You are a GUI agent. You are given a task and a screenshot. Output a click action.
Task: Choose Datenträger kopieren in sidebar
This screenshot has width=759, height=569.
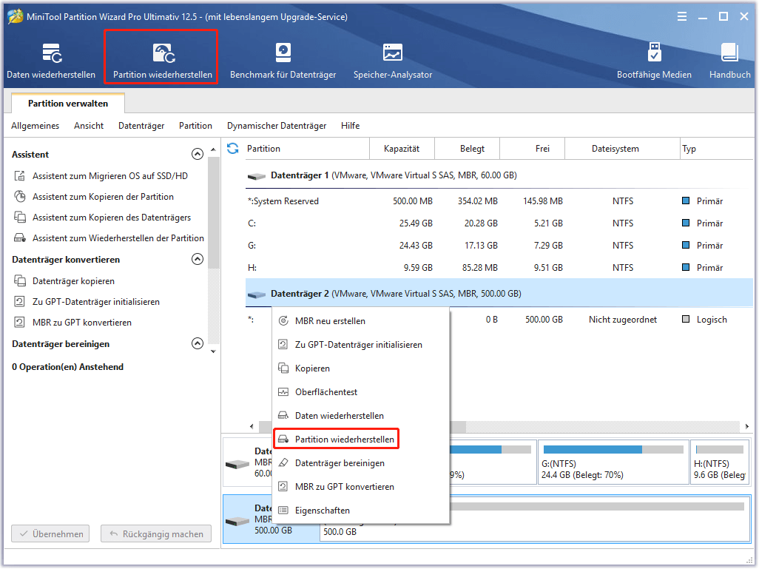pos(73,281)
